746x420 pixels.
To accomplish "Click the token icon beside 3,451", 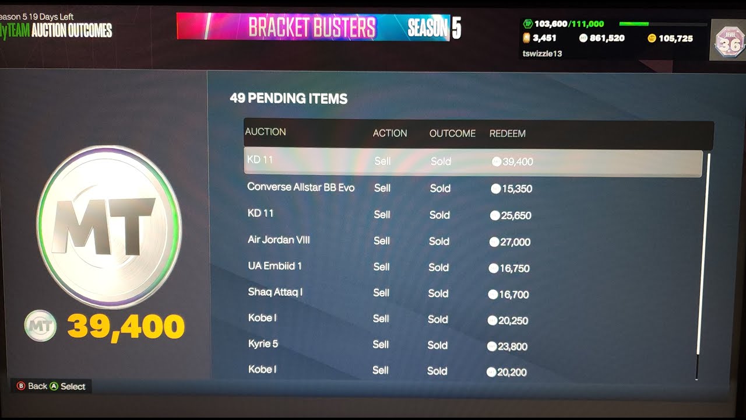I will pyautogui.click(x=526, y=38).
